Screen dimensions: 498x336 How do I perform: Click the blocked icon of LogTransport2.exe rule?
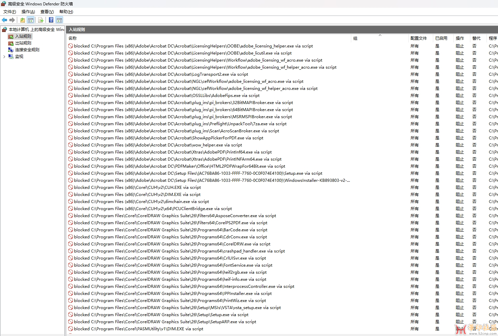(x=71, y=74)
